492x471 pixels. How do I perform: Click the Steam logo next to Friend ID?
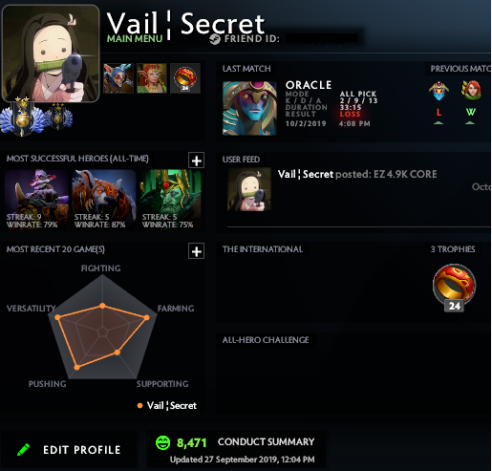(x=215, y=39)
